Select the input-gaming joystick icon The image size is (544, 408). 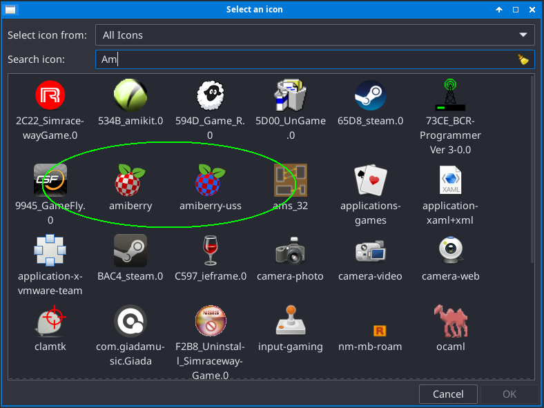click(291, 321)
